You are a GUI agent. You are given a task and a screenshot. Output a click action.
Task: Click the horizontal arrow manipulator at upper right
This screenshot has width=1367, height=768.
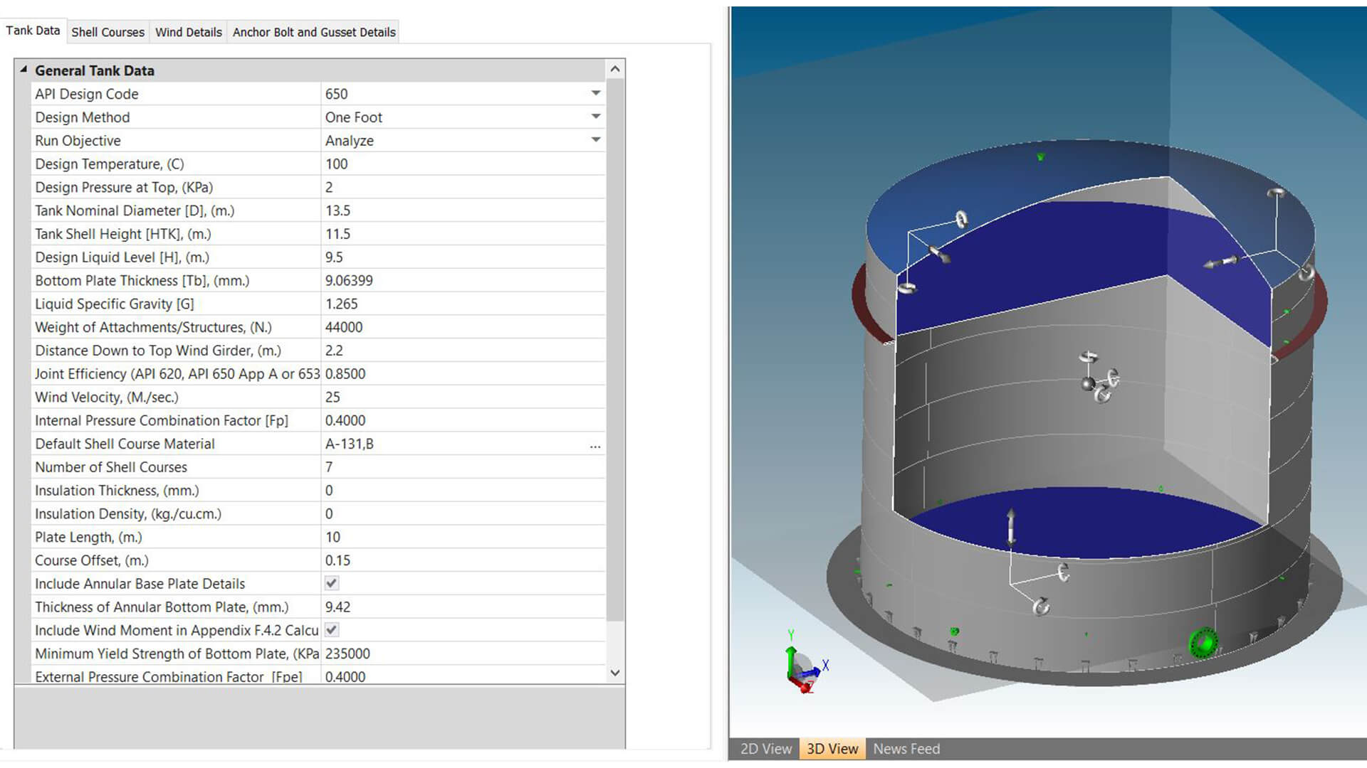[x=1221, y=262]
